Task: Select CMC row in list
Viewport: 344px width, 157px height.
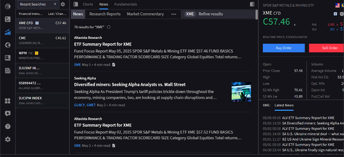Action: click(43, 40)
